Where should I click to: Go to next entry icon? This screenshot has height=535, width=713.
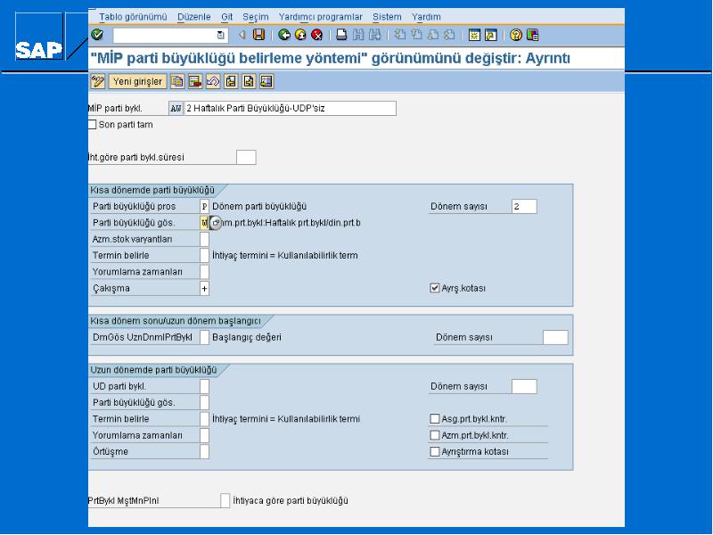249,81
